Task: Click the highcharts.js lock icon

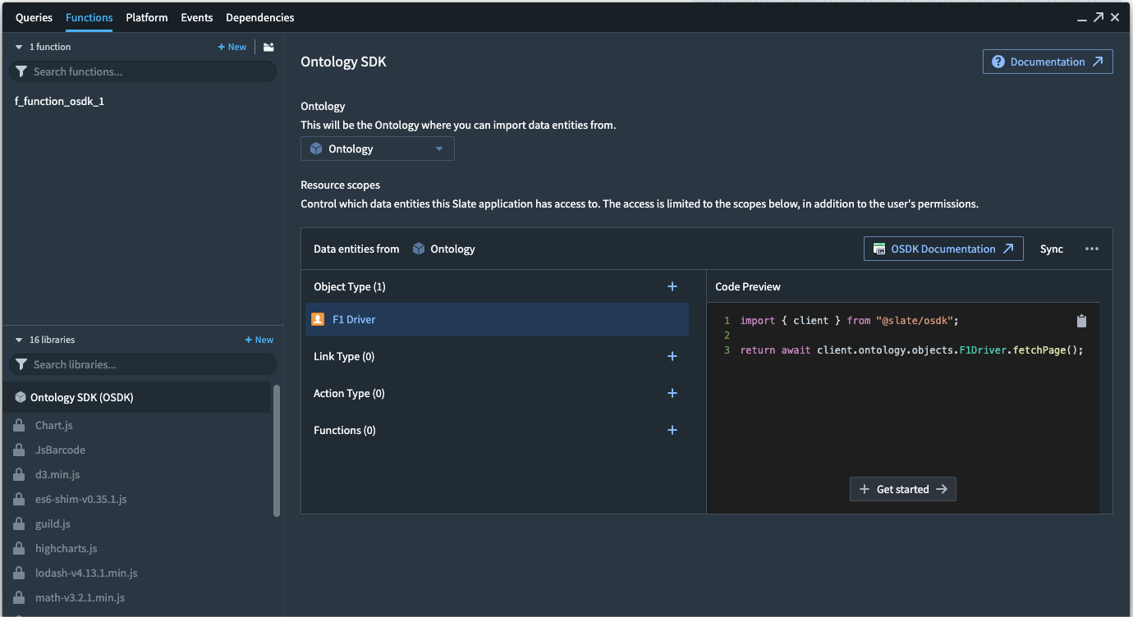Action: [x=18, y=548]
